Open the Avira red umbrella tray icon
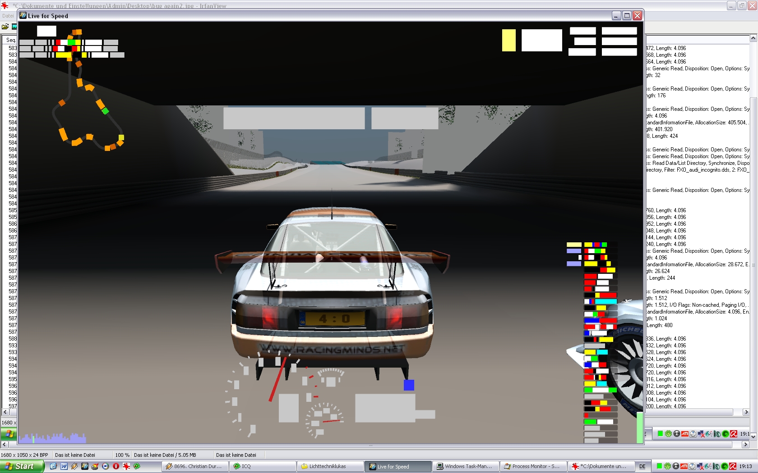Screen dimensions: 758x473 click(x=733, y=466)
